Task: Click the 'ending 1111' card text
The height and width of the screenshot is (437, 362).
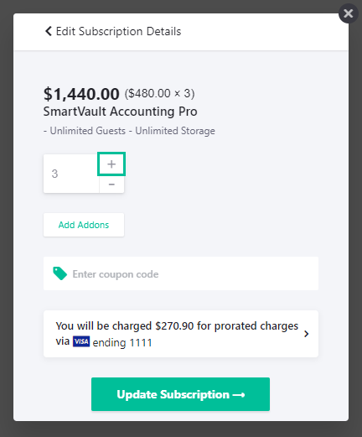Action: [122, 342]
